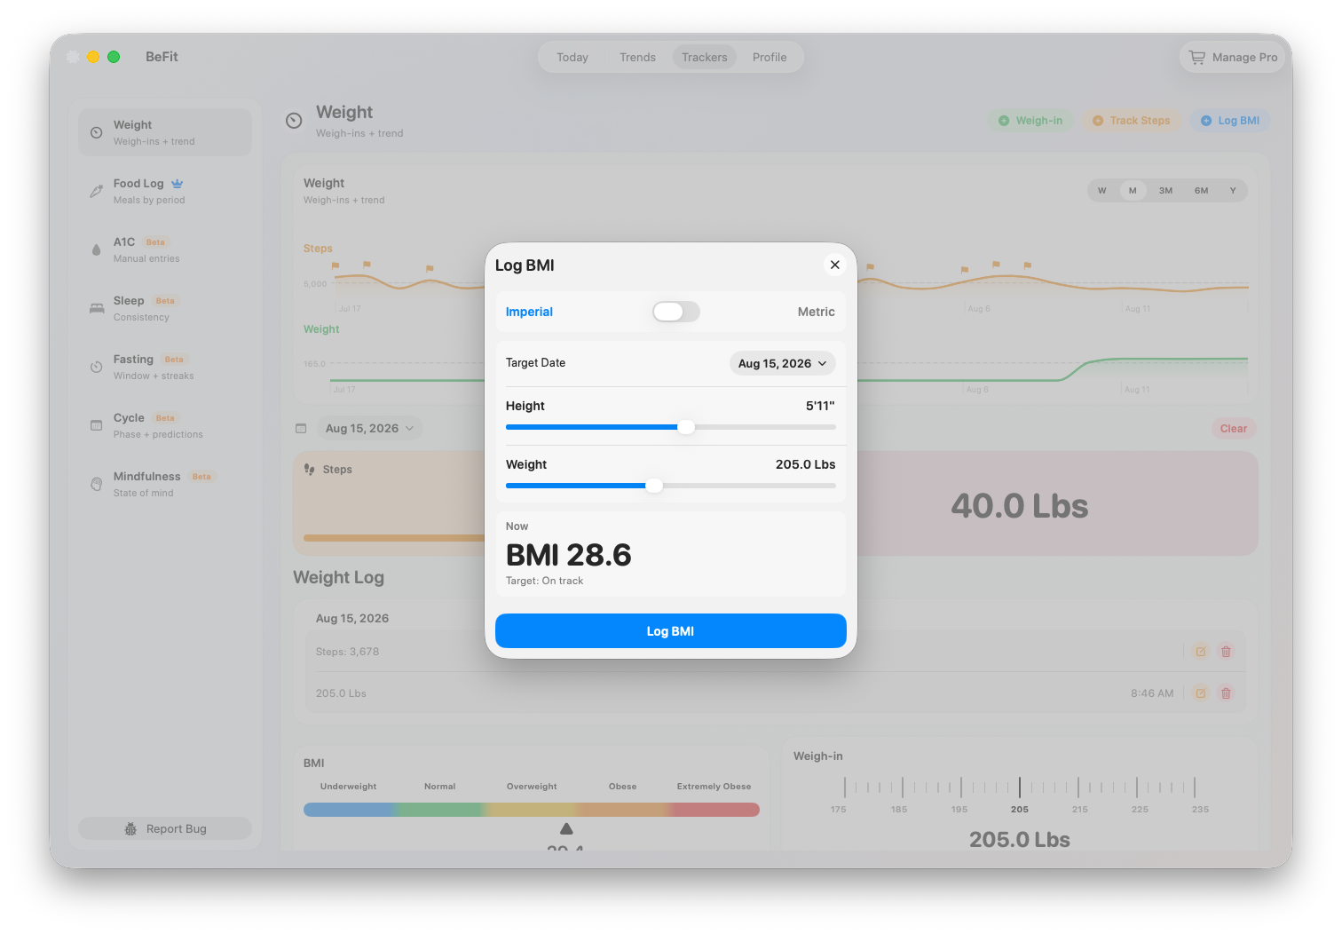Close the Log BMI dialog
The image size is (1342, 934).
click(834, 265)
